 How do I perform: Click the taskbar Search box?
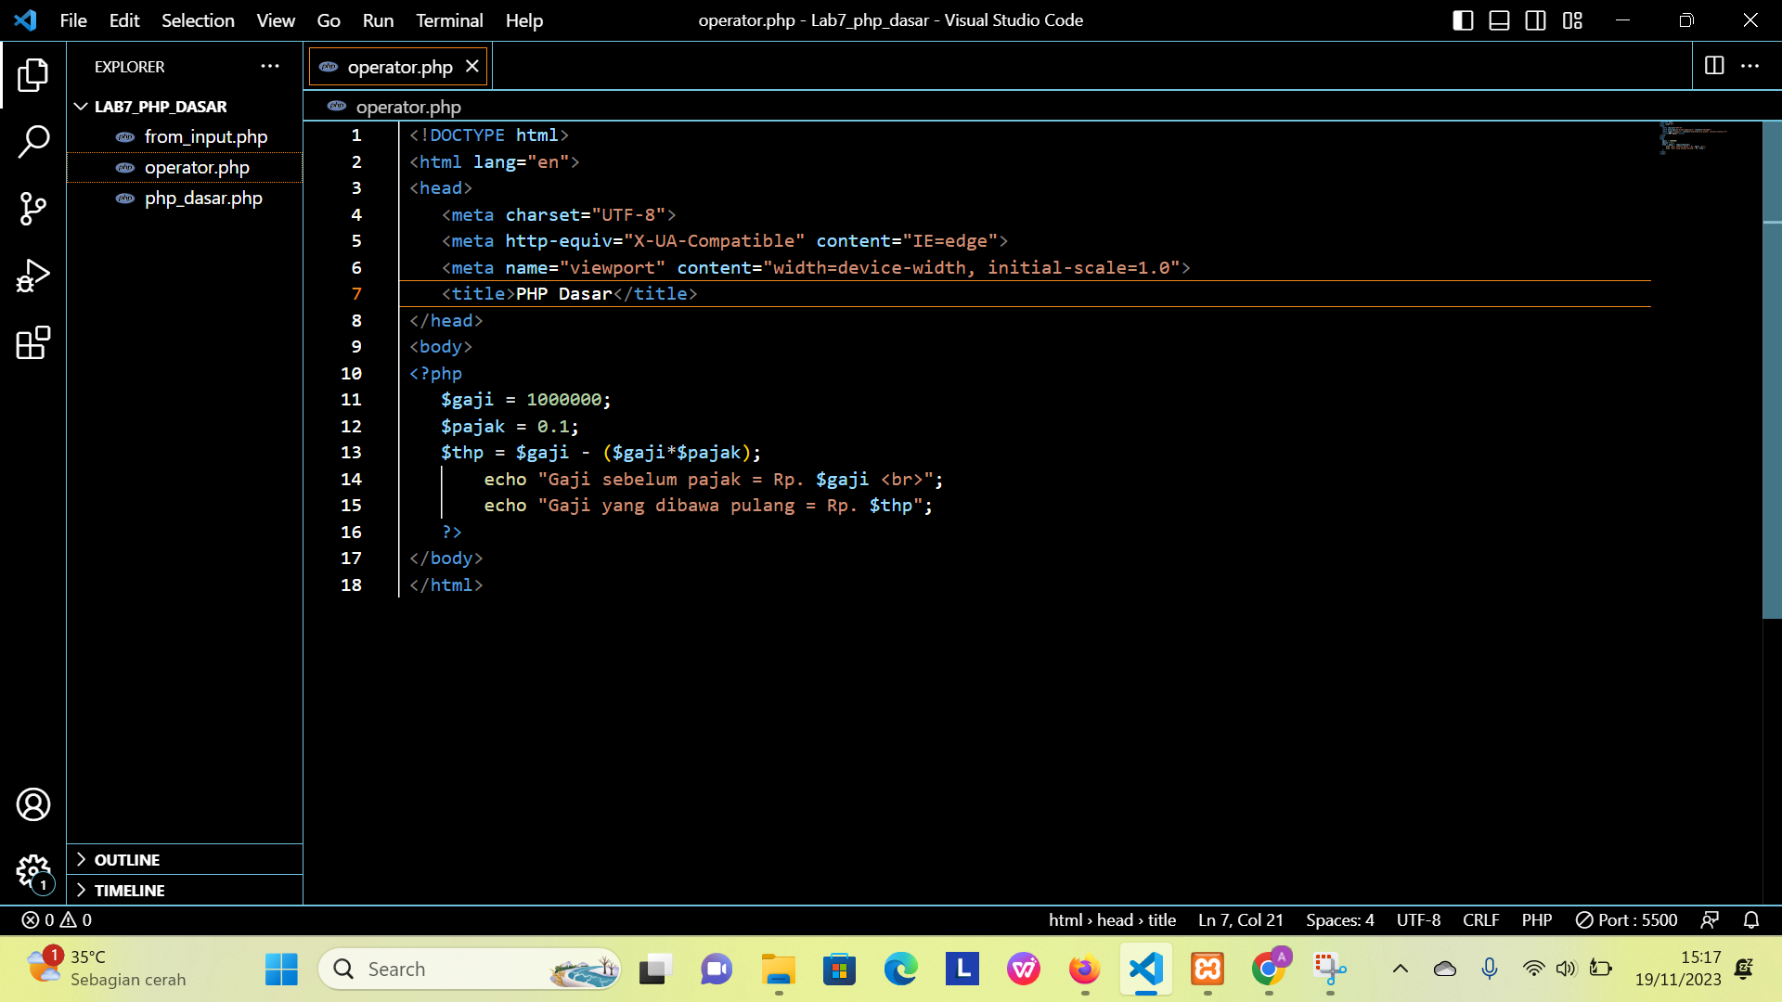(470, 970)
